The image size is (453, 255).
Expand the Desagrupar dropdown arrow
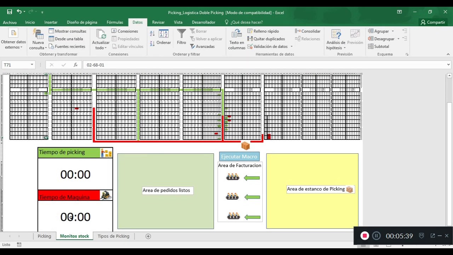coord(398,39)
